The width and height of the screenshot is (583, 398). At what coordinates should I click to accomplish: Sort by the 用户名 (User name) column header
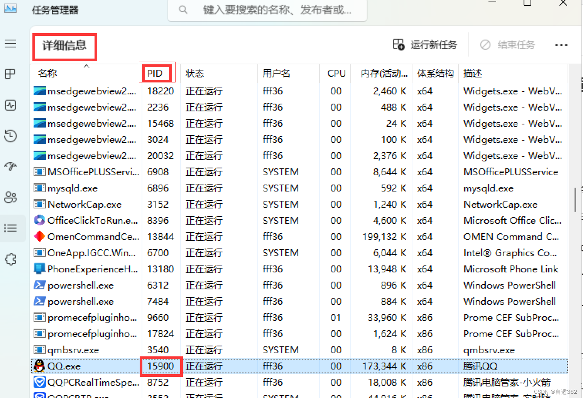(277, 73)
